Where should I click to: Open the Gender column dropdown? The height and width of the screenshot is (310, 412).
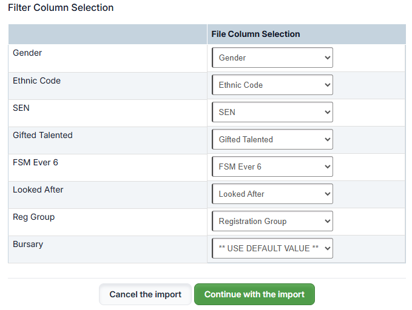click(272, 58)
